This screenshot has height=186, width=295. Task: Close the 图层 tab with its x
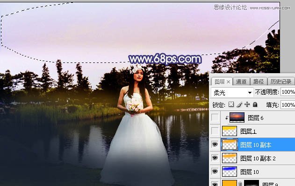[x=228, y=82]
